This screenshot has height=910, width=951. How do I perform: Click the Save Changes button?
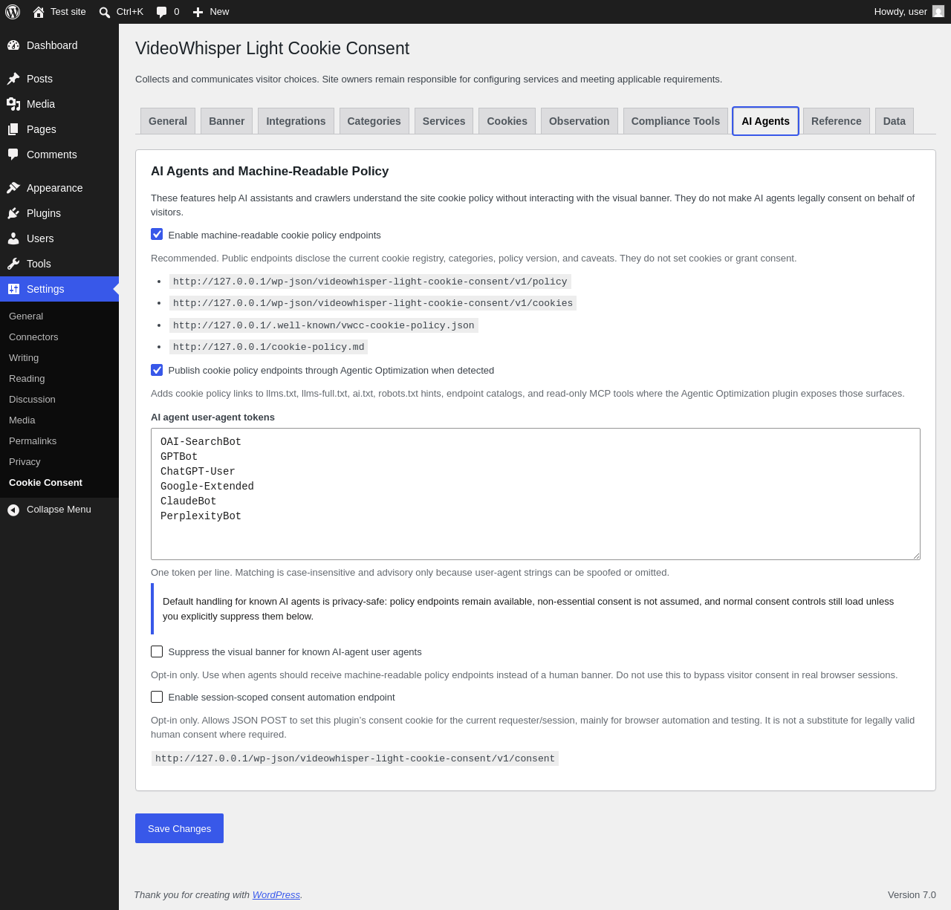179,828
